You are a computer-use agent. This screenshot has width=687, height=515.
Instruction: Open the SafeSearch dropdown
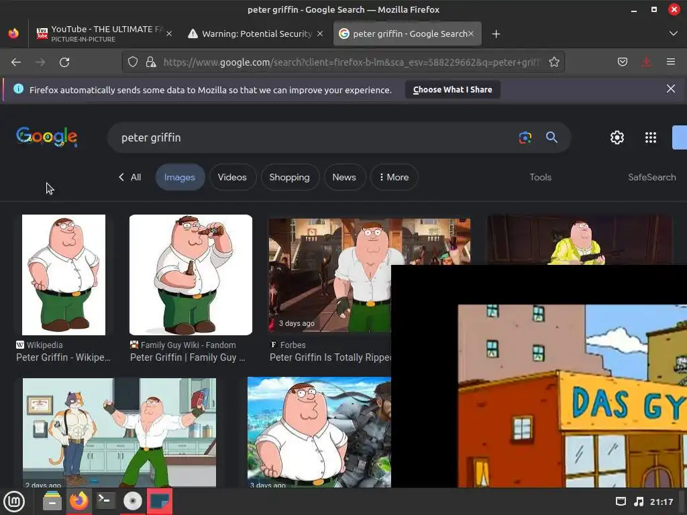tap(652, 177)
